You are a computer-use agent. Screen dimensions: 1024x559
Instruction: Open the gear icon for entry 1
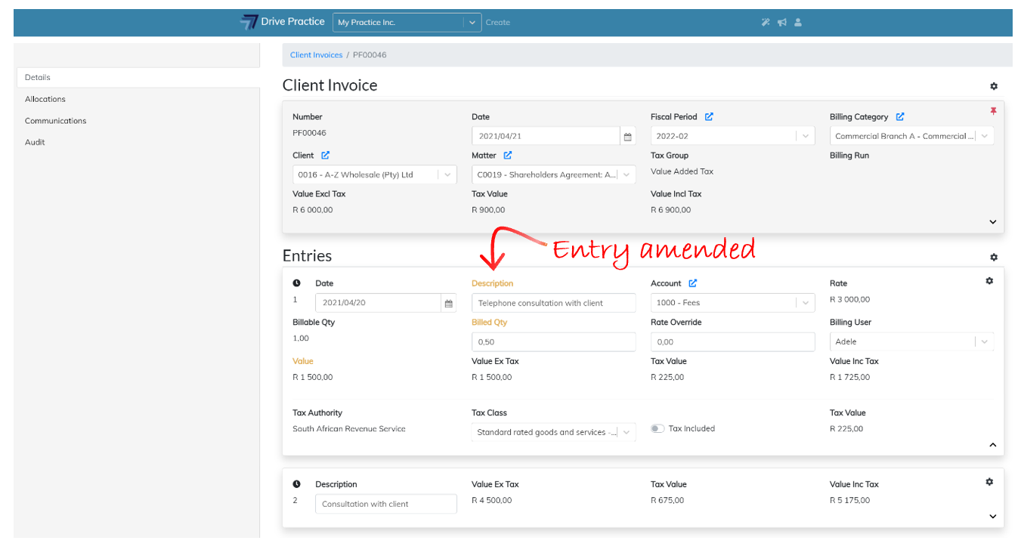click(989, 281)
